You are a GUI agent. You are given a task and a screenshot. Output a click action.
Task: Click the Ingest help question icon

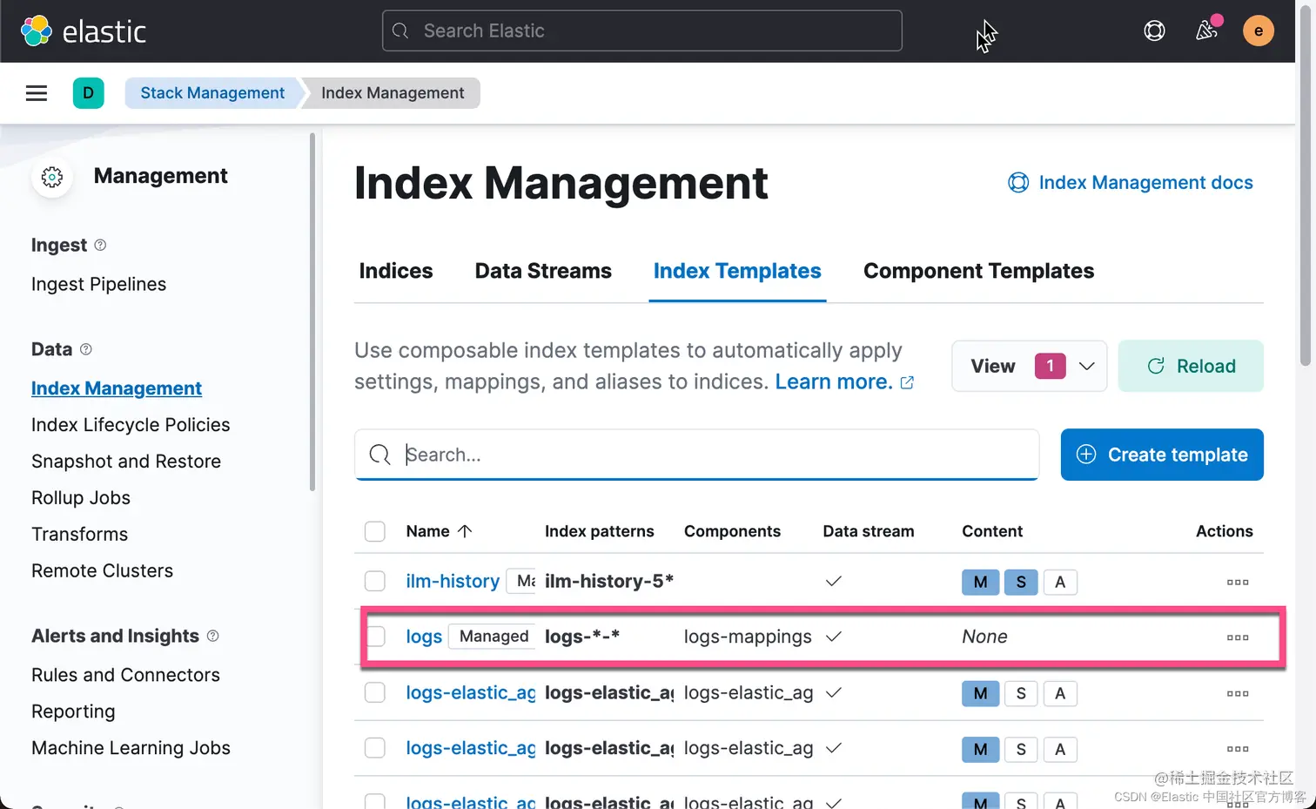(100, 246)
